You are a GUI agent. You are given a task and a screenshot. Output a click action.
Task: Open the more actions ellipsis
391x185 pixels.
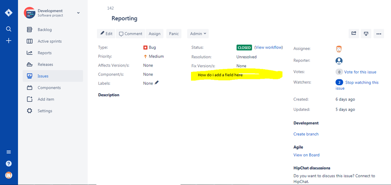pos(378,34)
